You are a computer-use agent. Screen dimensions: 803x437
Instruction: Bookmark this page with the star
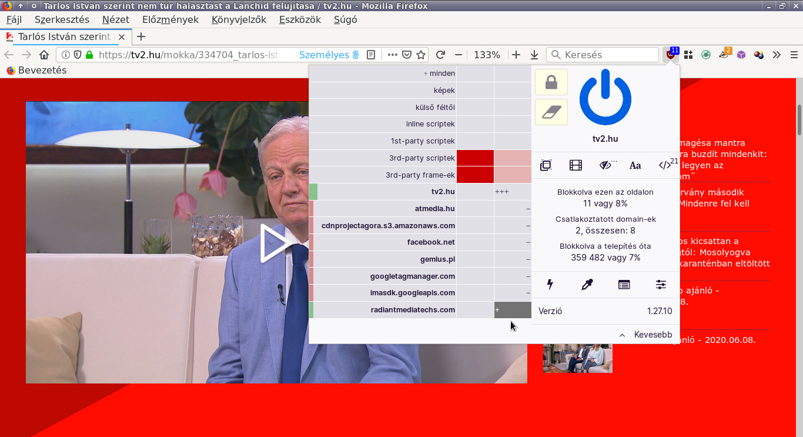421,55
